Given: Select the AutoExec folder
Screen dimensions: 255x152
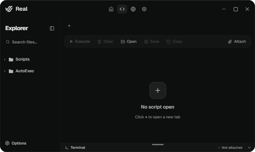Looking at the screenshot, I should (21, 71).
